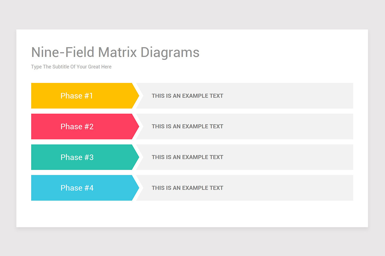385x256 pixels.
Task: Select the red Phase #2 arrow shape
Action: pyautogui.click(x=85, y=126)
